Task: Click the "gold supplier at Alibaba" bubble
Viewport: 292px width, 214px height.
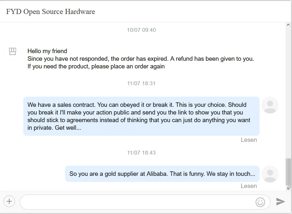Action: (x=162, y=174)
